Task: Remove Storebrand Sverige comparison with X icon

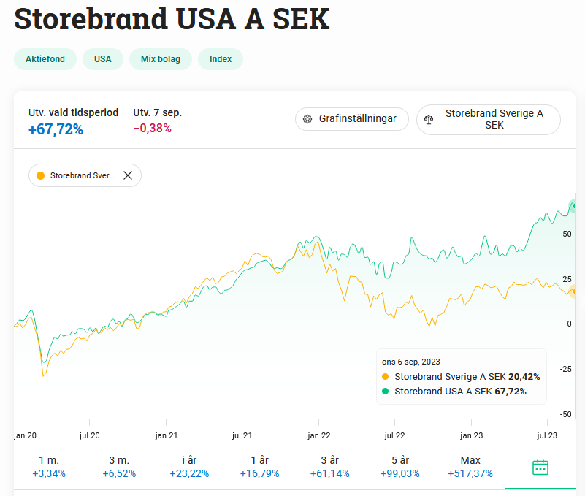Action: [128, 175]
